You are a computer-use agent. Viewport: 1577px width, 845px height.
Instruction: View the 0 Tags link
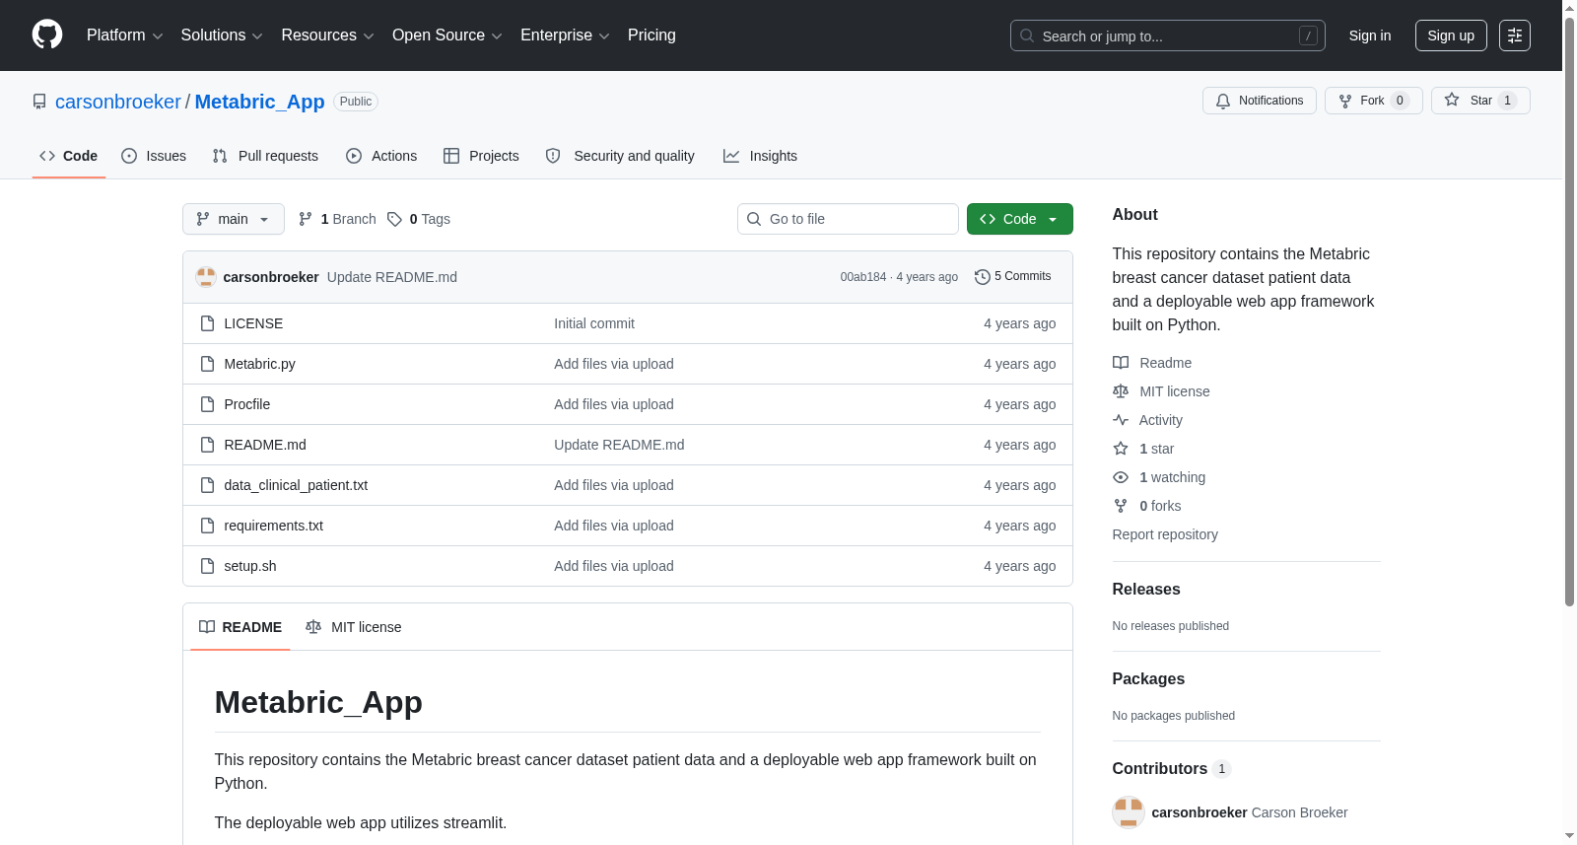(x=419, y=219)
